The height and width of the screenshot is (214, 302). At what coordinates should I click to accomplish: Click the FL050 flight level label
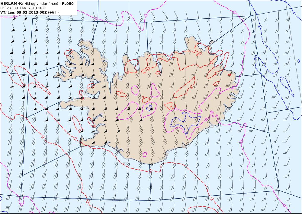point(68,4)
